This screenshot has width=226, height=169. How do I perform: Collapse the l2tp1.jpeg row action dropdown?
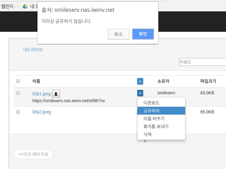click(140, 93)
